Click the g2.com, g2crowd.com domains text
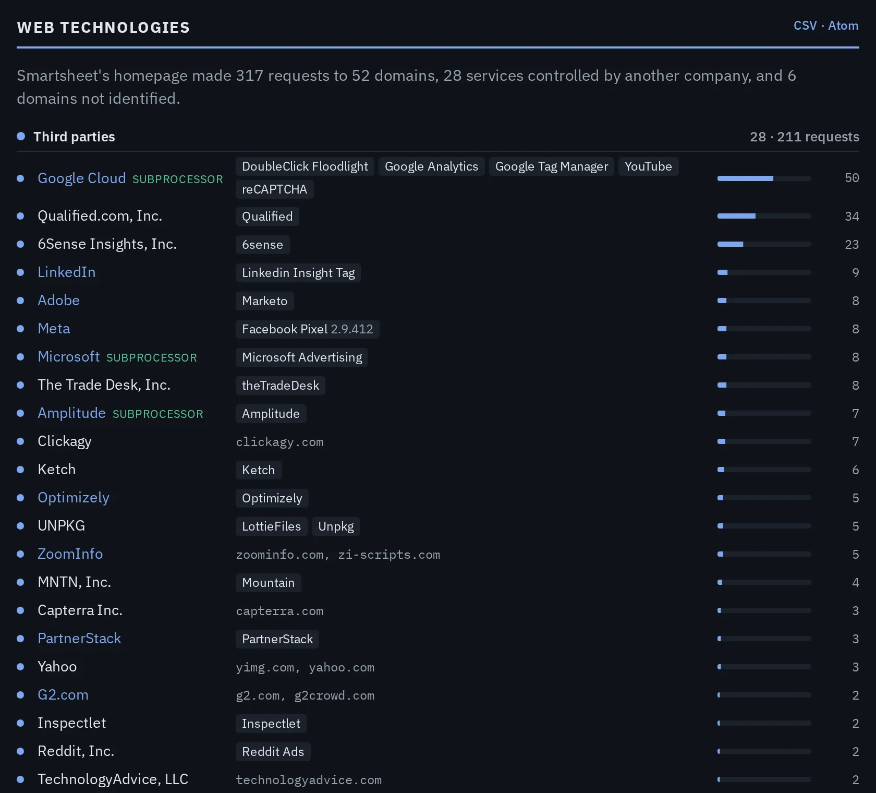The width and height of the screenshot is (876, 793). point(305,695)
